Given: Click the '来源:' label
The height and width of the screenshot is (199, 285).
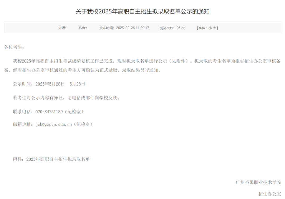Looking at the screenshot, I should pyautogui.click(x=62, y=28).
